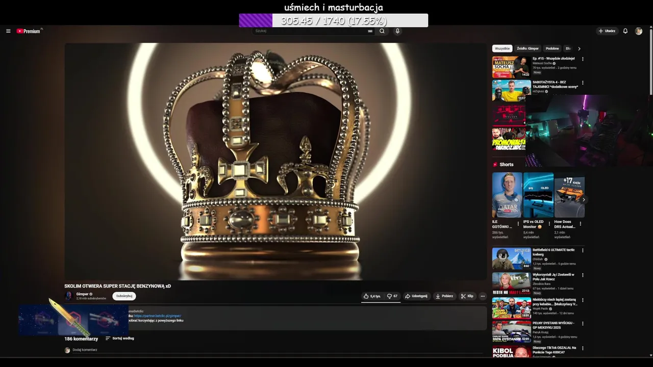
Task: Open the account avatar menu
Action: click(639, 31)
